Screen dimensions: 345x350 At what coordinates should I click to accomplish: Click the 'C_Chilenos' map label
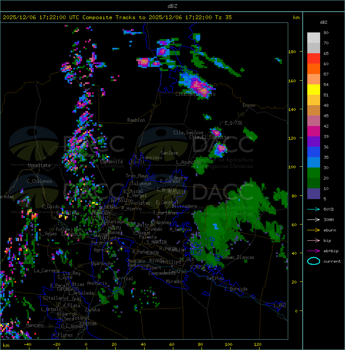tap(39, 181)
